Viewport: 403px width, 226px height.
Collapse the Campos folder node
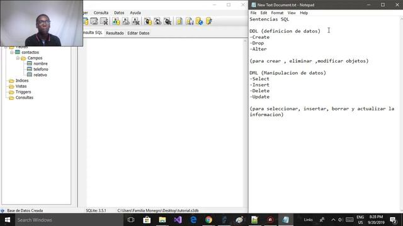click(18, 58)
